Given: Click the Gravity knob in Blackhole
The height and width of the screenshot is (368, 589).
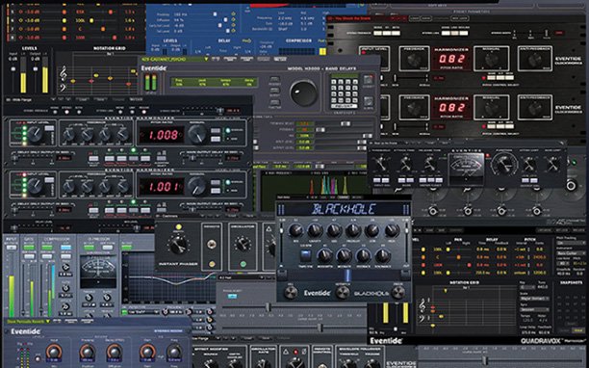Looking at the screenshot, I should pyautogui.click(x=315, y=230).
